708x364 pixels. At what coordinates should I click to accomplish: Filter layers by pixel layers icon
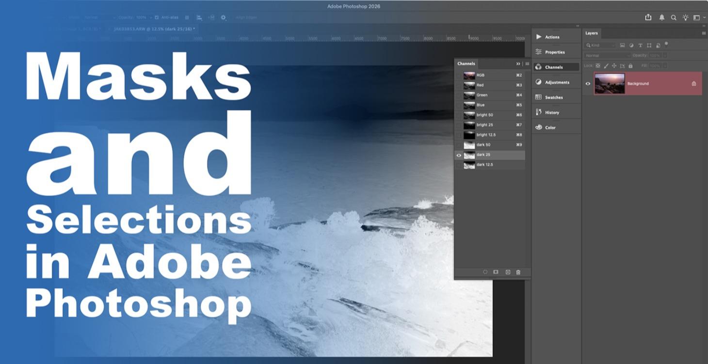[x=622, y=45]
